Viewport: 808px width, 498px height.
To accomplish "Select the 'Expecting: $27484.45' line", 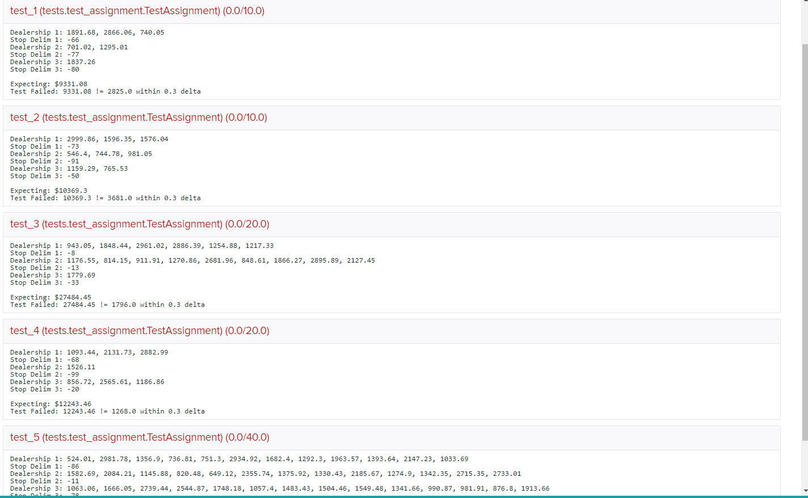I will coord(51,297).
